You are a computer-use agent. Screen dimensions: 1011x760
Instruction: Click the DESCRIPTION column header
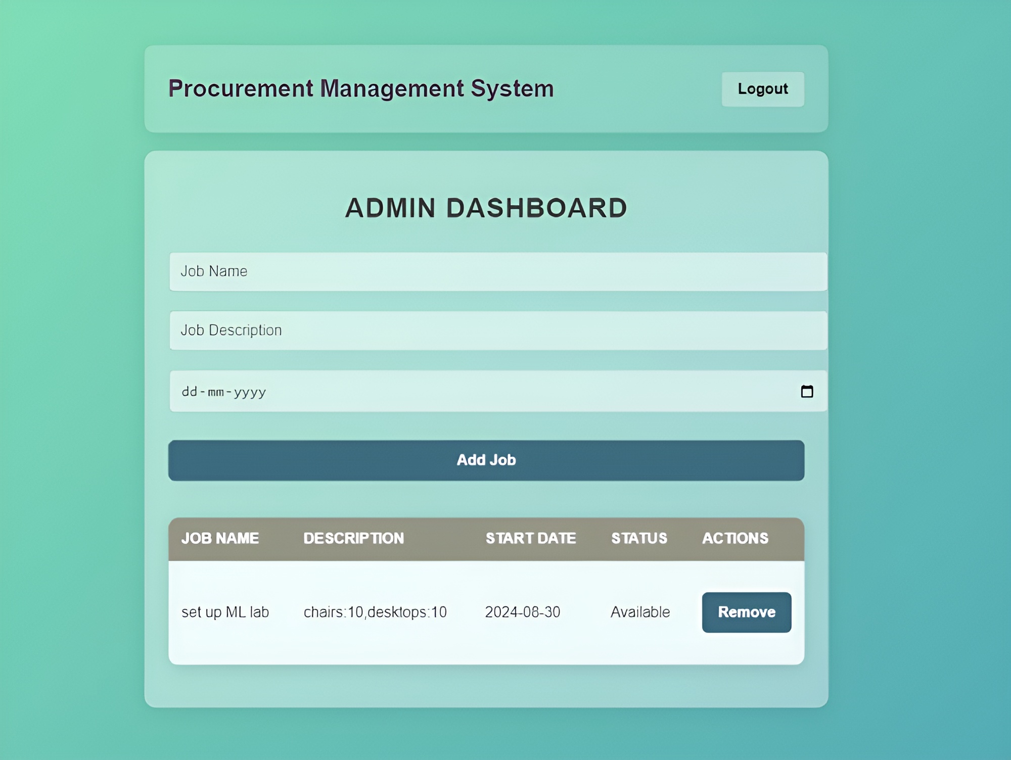pos(353,538)
